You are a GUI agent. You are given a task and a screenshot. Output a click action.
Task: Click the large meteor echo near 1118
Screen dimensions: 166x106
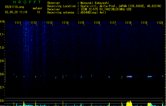point(129,76)
